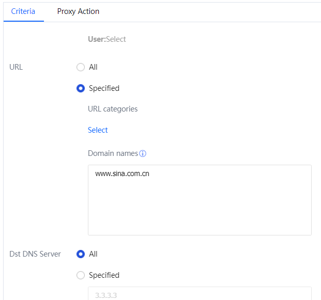Select the Dst DNS Server All radio button
Image resolution: width=321 pixels, height=300 pixels.
81,254
